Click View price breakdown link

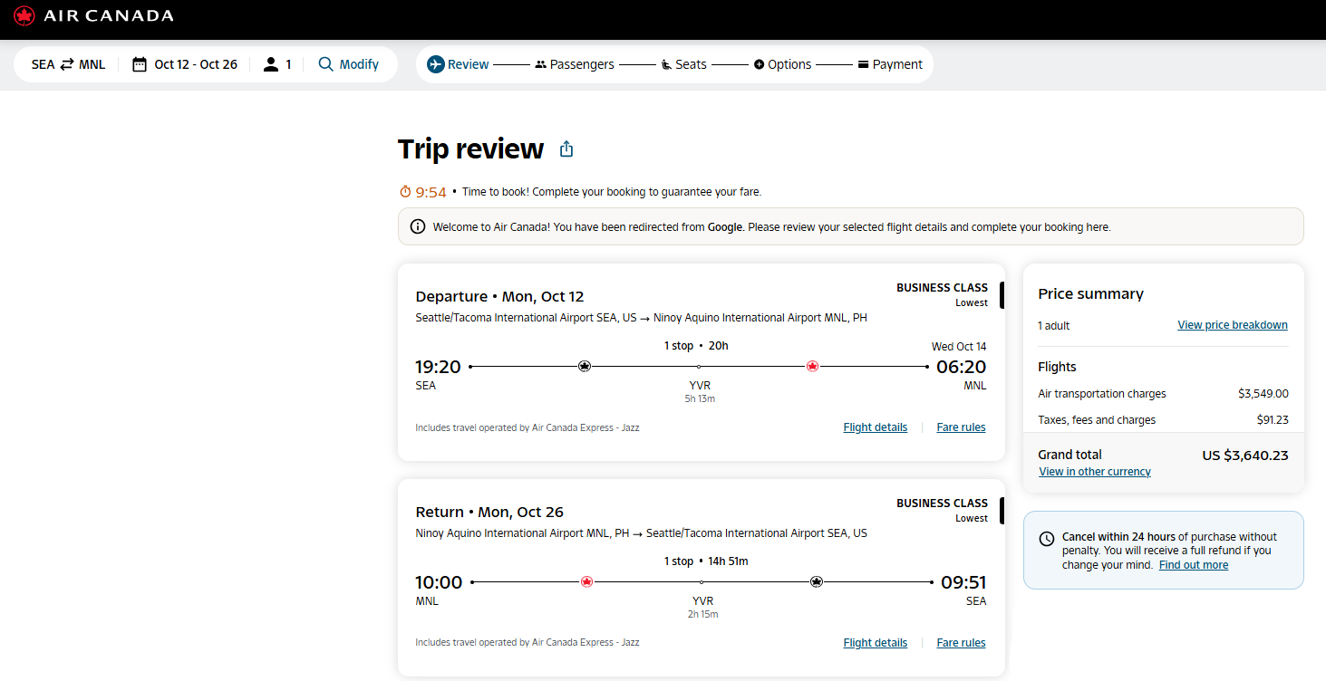pos(1233,325)
